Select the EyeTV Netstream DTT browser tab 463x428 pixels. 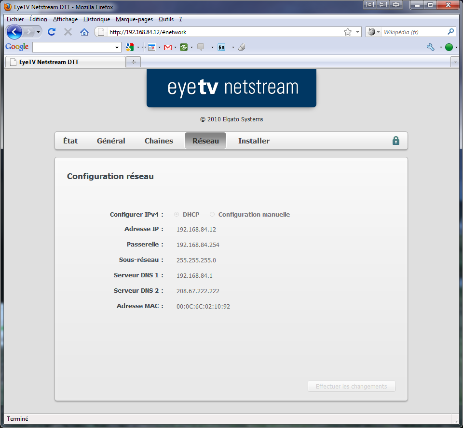[65, 62]
